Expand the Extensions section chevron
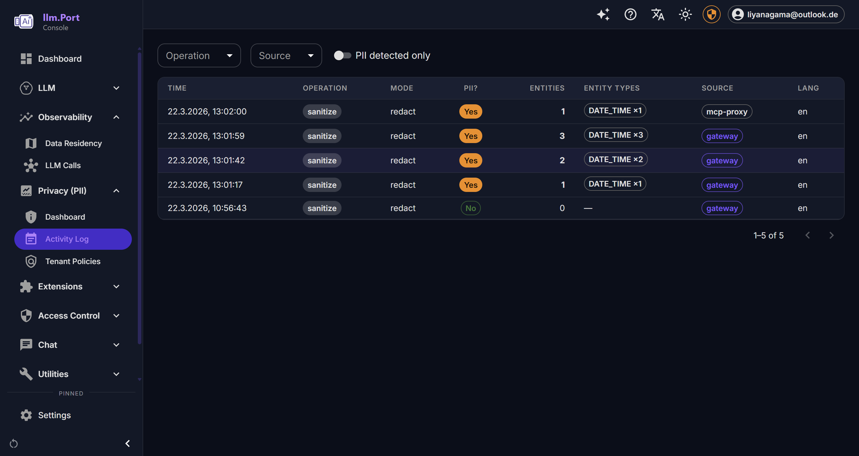Viewport: 859px width, 456px height. (x=116, y=286)
